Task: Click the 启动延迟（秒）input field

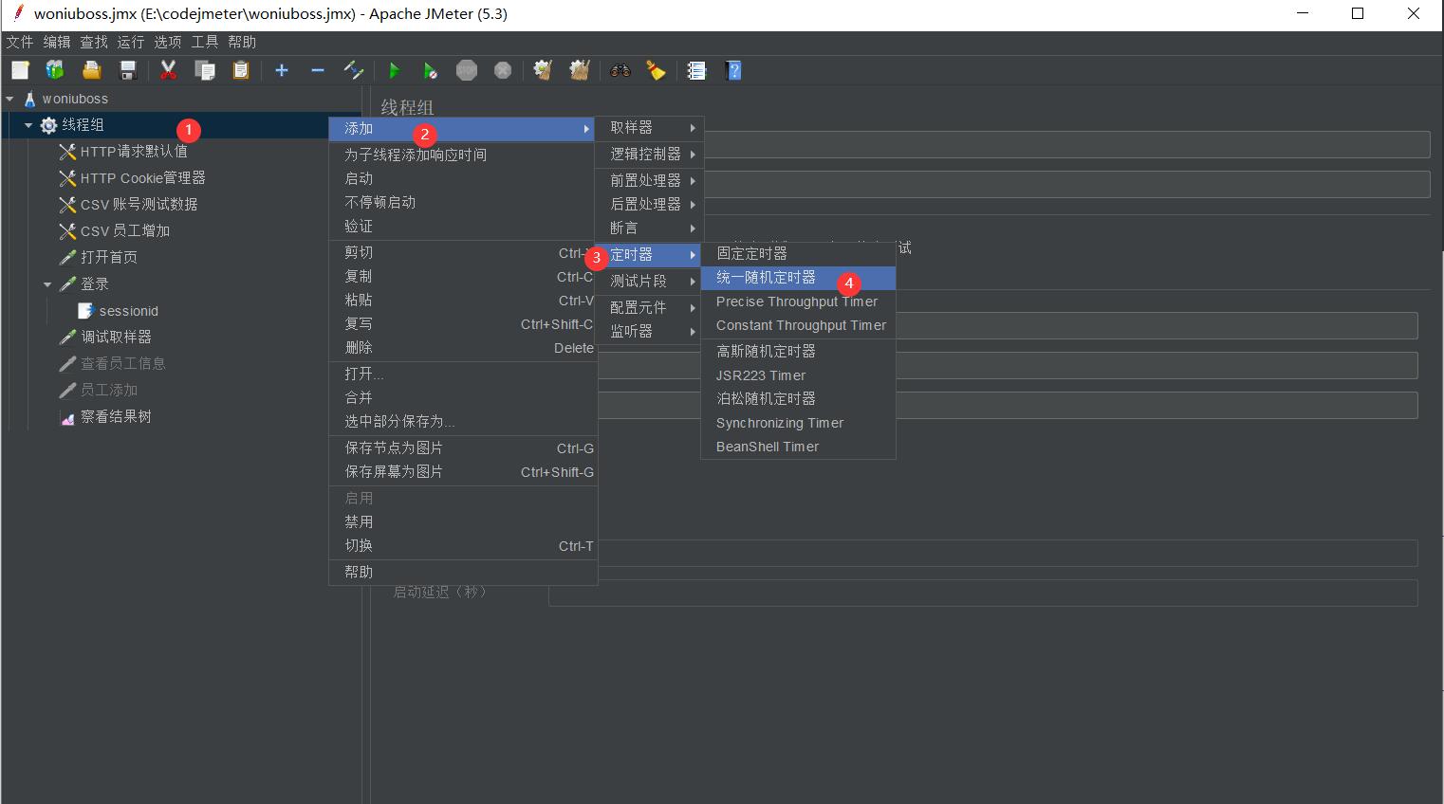Action: tap(983, 593)
